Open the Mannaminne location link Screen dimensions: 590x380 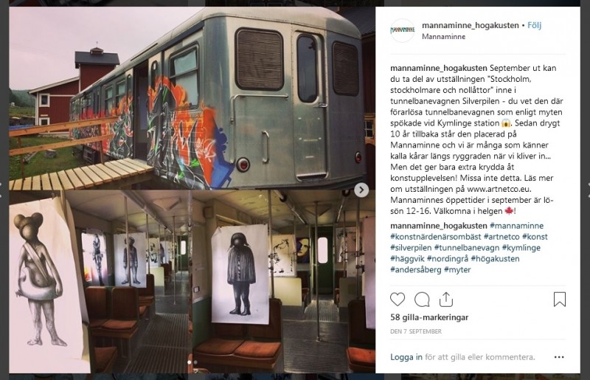tap(444, 37)
